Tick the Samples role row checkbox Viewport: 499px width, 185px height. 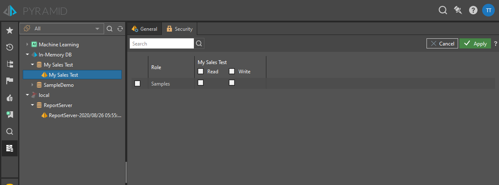[x=137, y=83]
